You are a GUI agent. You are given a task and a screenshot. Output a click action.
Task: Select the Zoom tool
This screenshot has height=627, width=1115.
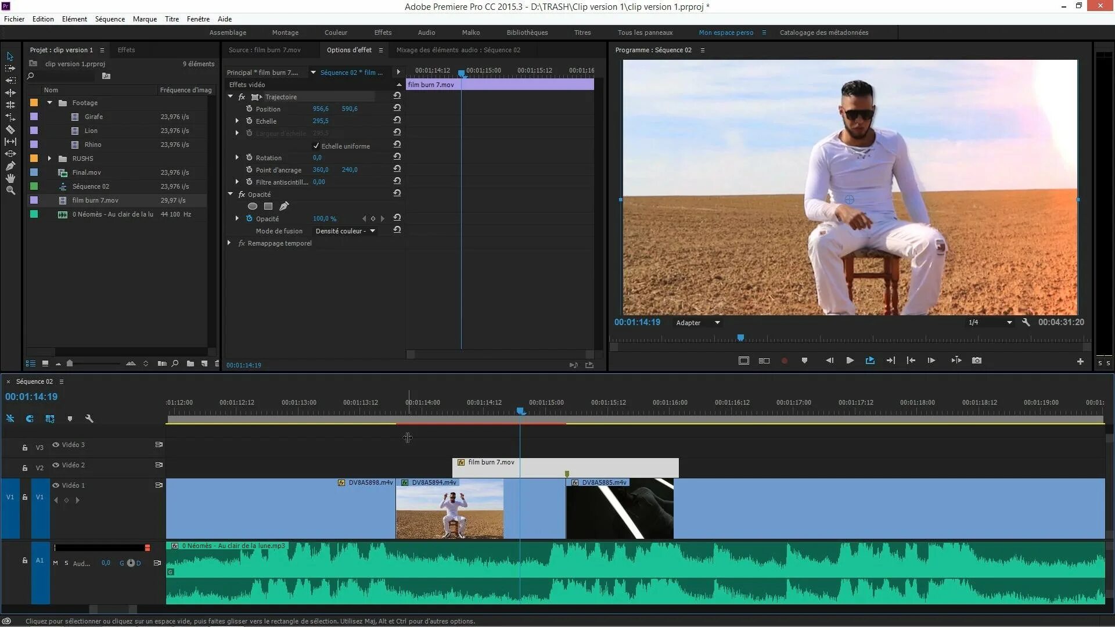[x=10, y=190]
